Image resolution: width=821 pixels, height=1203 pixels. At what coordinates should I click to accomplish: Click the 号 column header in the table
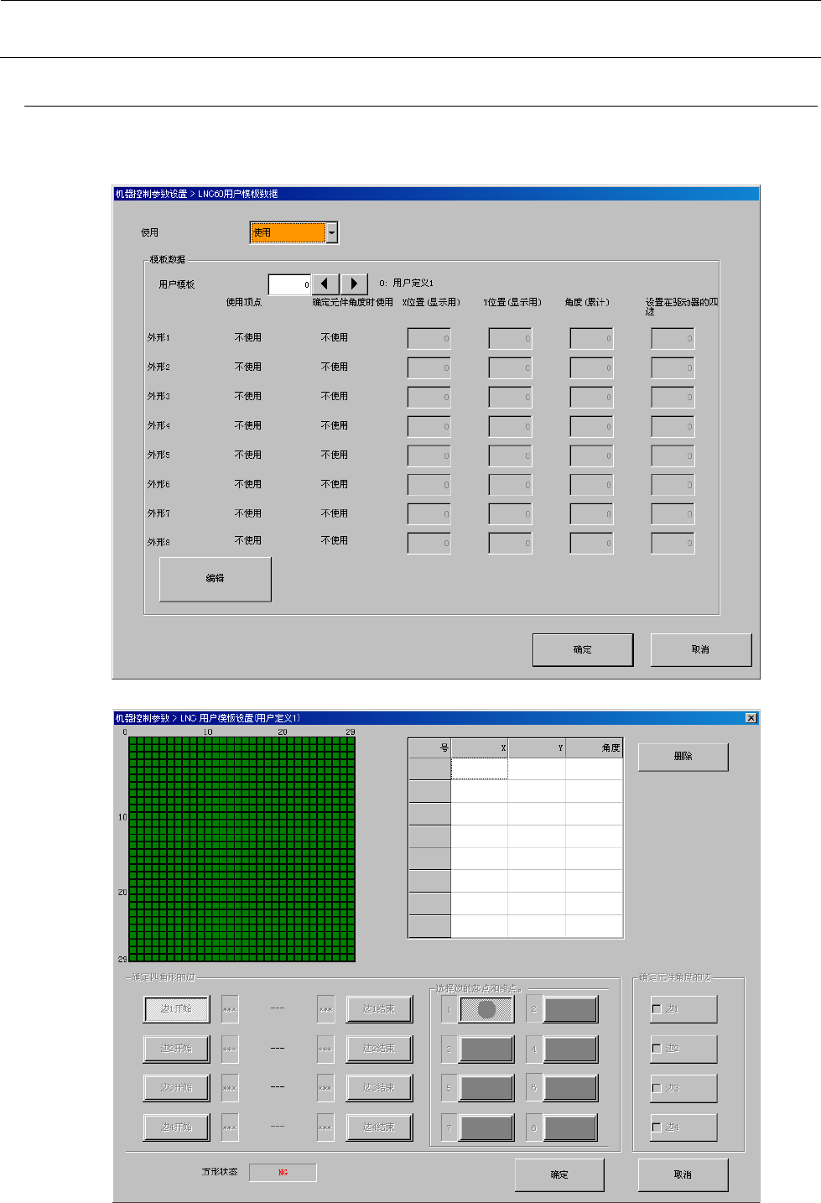click(429, 747)
